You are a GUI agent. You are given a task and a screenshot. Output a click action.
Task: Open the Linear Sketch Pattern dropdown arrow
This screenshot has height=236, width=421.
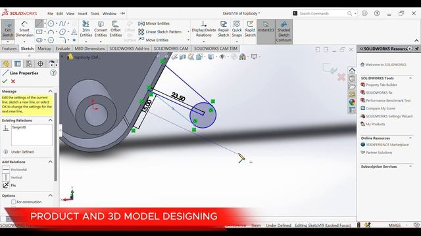[188, 32]
